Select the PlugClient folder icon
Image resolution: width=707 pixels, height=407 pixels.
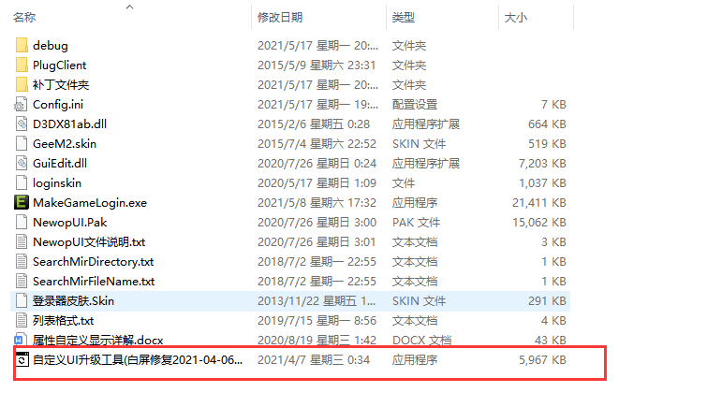22,65
